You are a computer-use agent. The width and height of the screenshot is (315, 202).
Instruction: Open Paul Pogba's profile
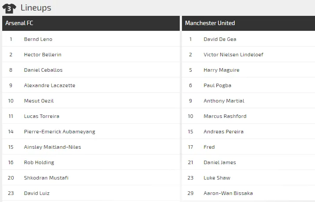(217, 85)
